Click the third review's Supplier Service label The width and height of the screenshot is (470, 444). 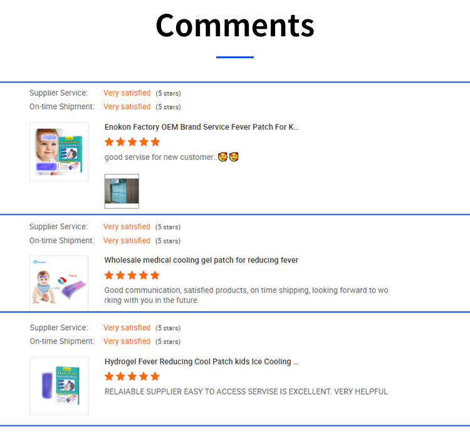point(58,328)
